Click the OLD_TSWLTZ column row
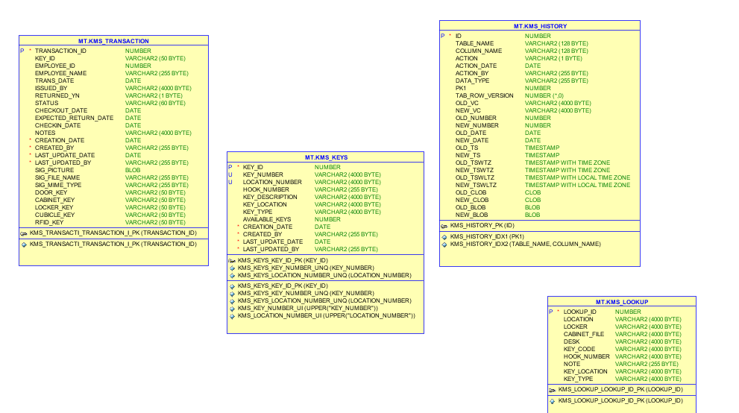The height and width of the screenshot is (413, 739). click(x=540, y=177)
